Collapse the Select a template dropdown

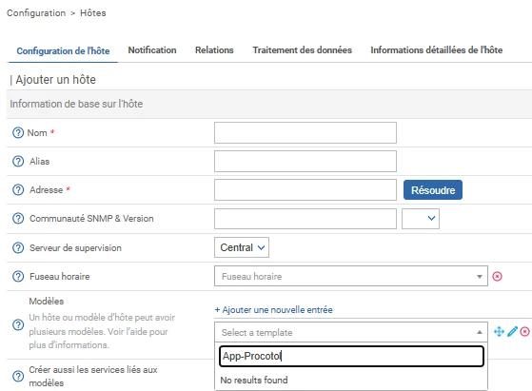[x=351, y=332]
